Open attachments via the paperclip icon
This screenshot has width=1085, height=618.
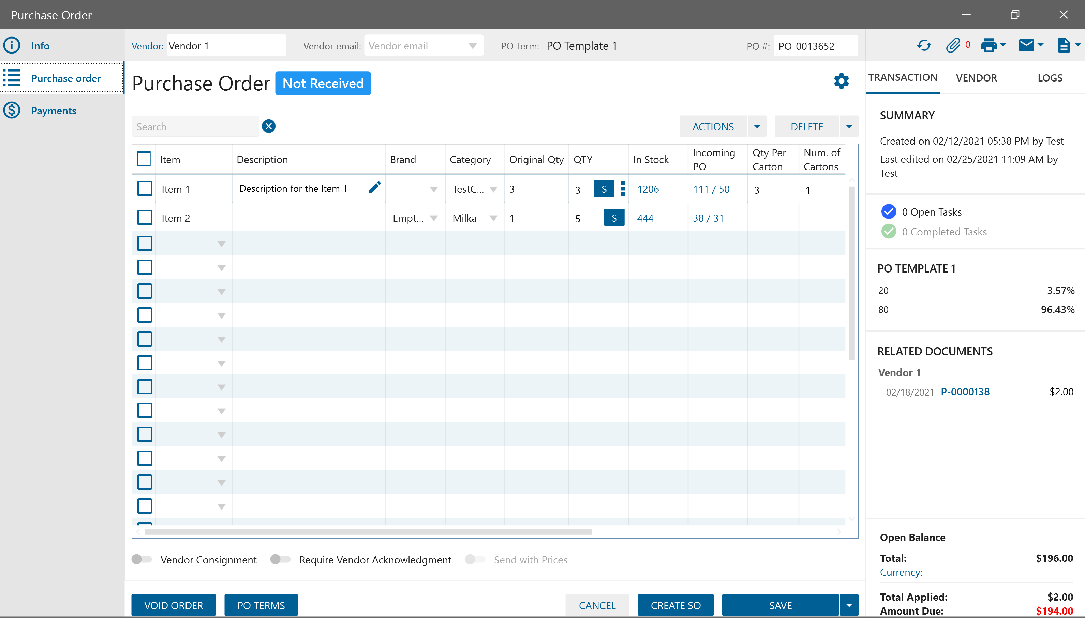[x=953, y=45]
